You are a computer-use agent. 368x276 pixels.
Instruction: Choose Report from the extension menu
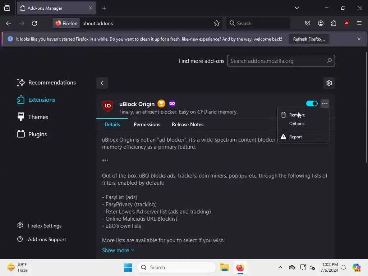[303, 137]
